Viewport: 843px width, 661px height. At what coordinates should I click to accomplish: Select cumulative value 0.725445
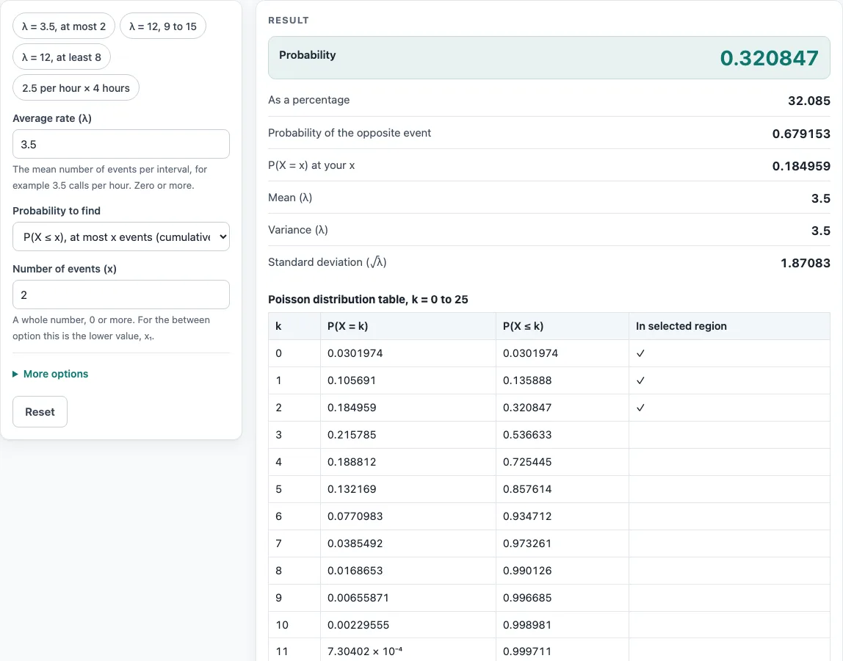tap(527, 462)
